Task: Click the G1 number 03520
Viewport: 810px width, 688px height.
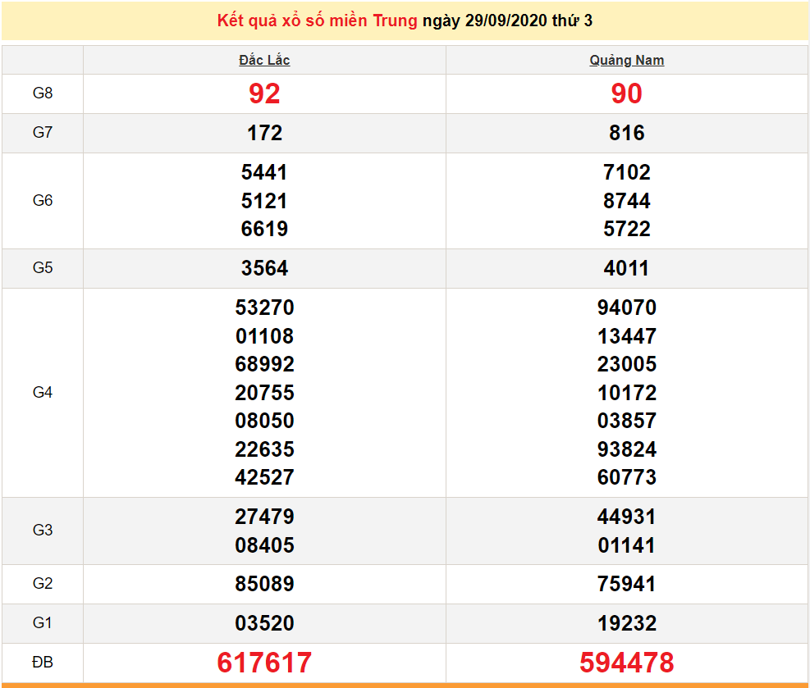Action: pos(264,623)
